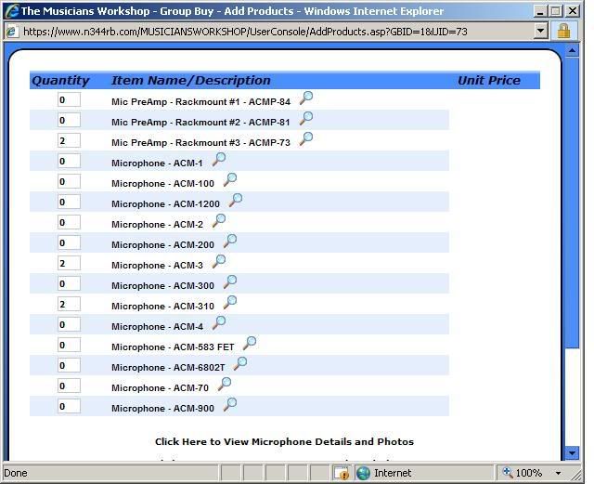Click quantity field for Microphone ACM-900
Viewport: 594px width, 484px height.
click(x=69, y=407)
